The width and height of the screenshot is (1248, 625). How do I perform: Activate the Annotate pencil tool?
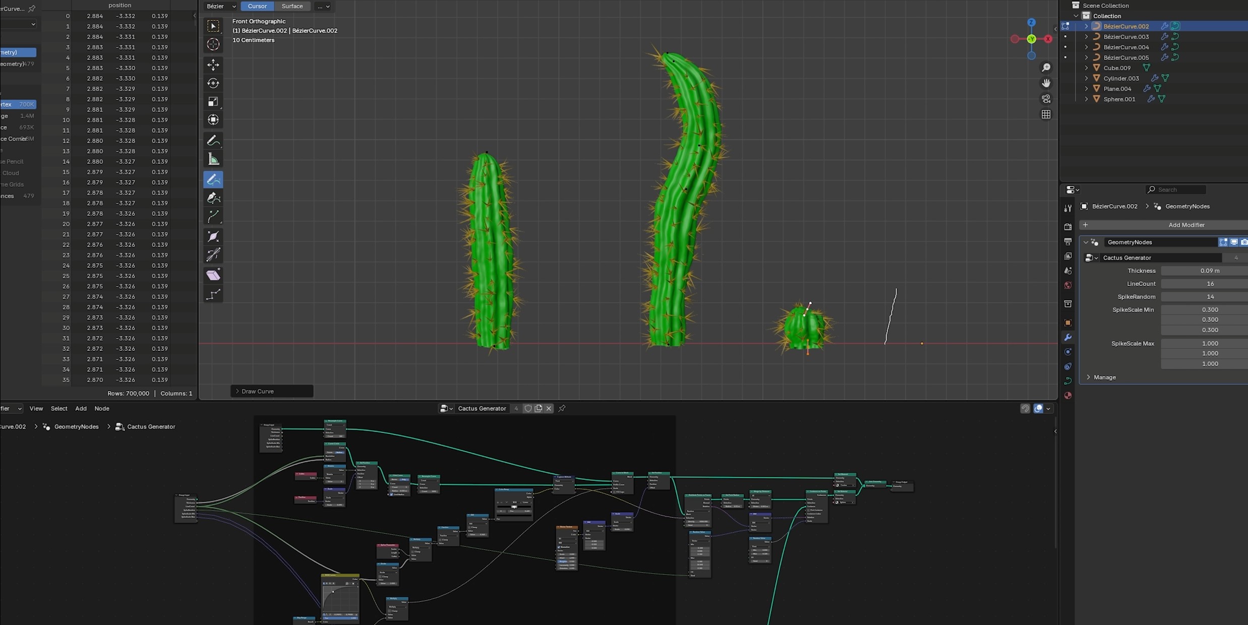(213, 141)
